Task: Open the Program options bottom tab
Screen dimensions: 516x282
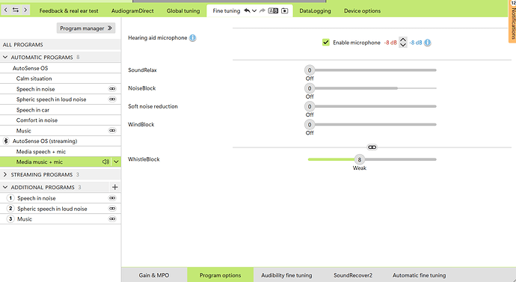Action: pos(220,275)
